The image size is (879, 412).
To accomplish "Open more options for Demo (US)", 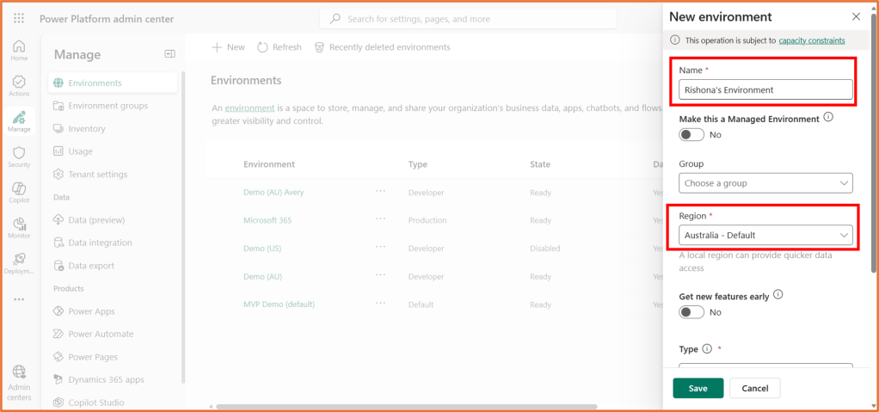I will coord(381,247).
